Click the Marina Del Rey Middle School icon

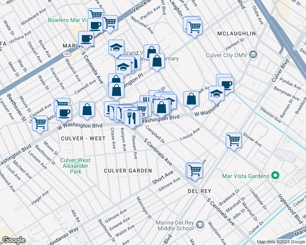(200, 225)
